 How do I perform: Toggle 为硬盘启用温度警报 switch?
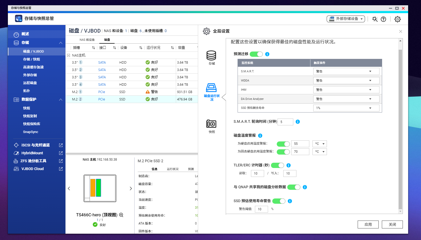click(x=283, y=144)
